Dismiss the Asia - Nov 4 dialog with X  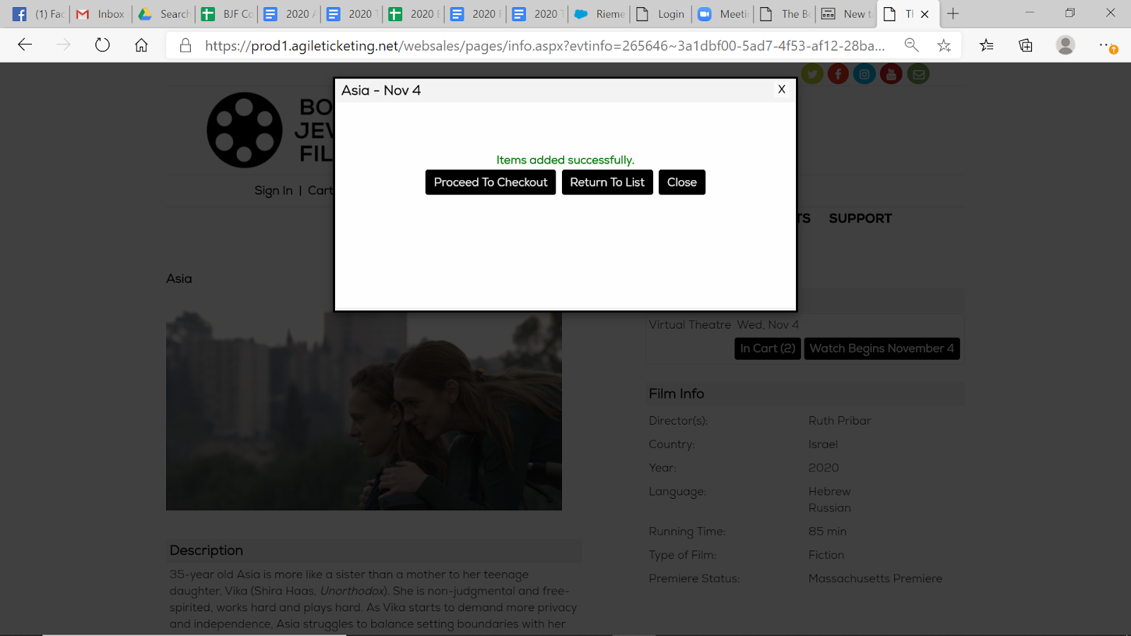[782, 89]
